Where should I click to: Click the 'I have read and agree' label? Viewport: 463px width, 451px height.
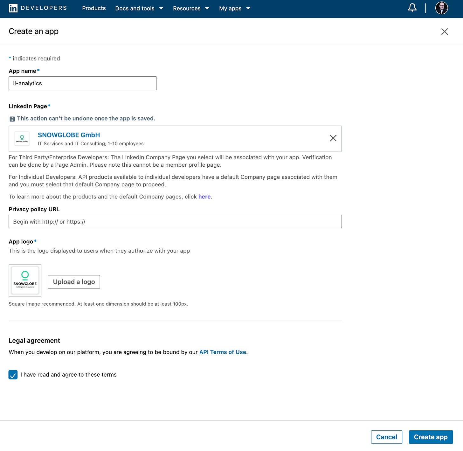(x=69, y=375)
